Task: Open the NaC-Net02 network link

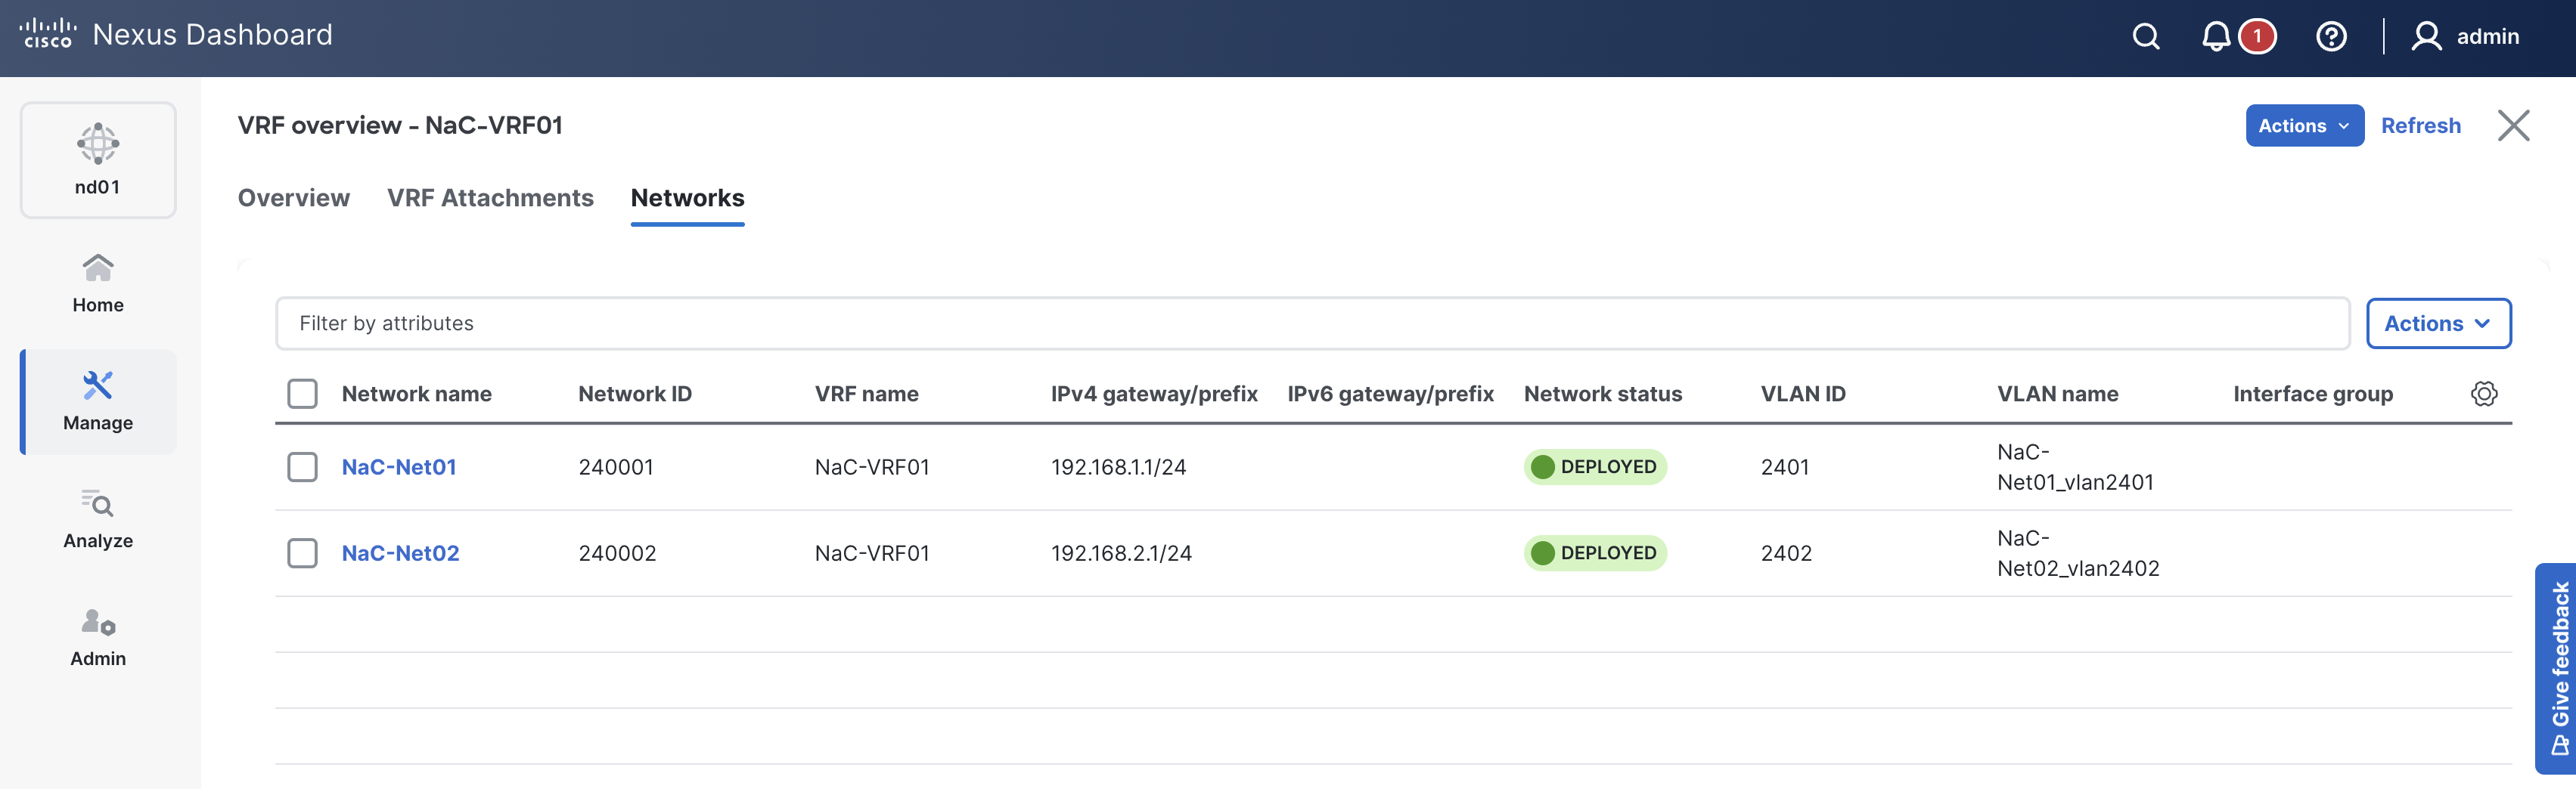Action: click(x=400, y=552)
